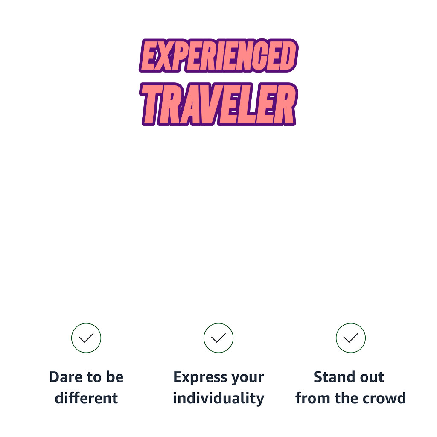
Task: Click the checkmark above "Dare to be different"
Action: click(x=86, y=338)
